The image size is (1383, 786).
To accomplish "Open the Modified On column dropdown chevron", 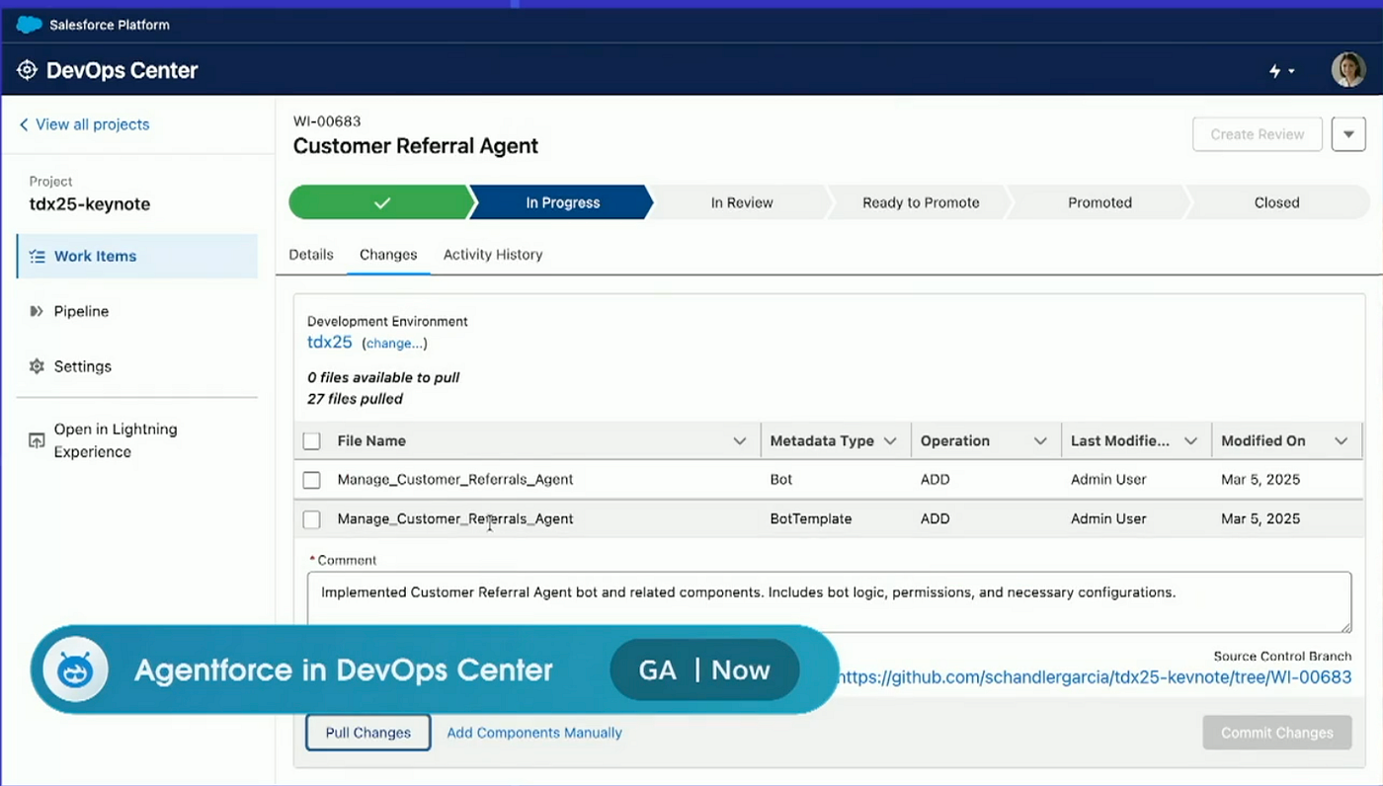I will tap(1341, 441).
